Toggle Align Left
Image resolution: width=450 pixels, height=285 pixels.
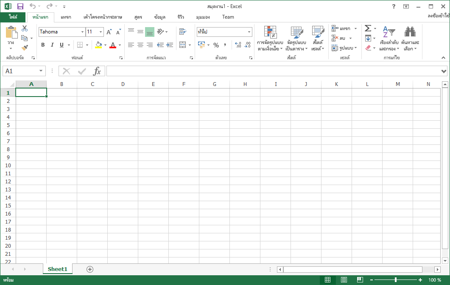pyautogui.click(x=131, y=45)
